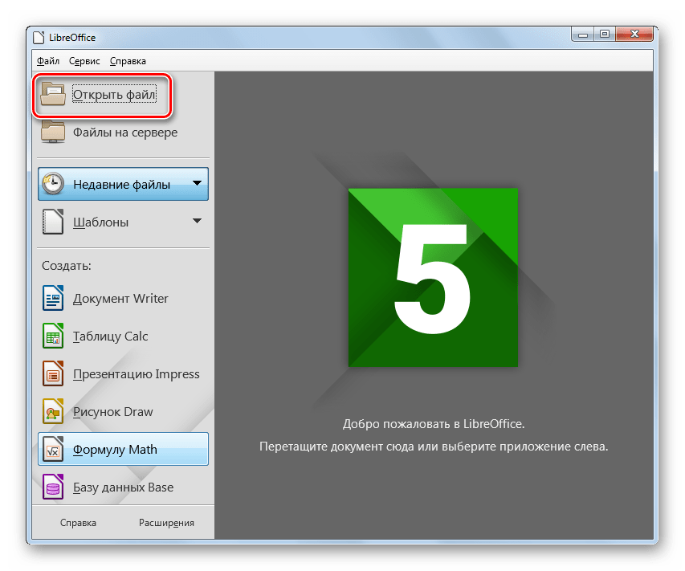Viewport: 685px width, 571px height.
Task: Click the Templates document icon
Action: 53,222
